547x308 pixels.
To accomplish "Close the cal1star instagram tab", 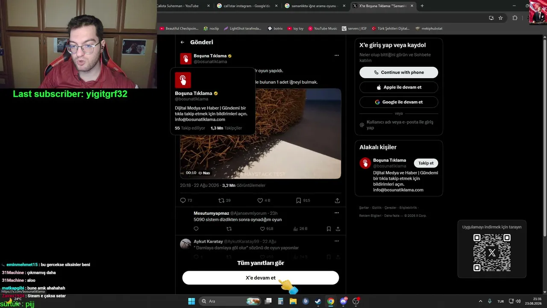I will pyautogui.click(x=276, y=6).
